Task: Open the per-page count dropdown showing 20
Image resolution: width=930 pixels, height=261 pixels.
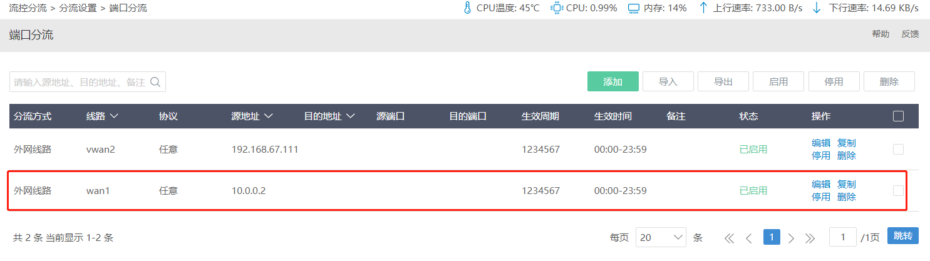Action: 661,238
